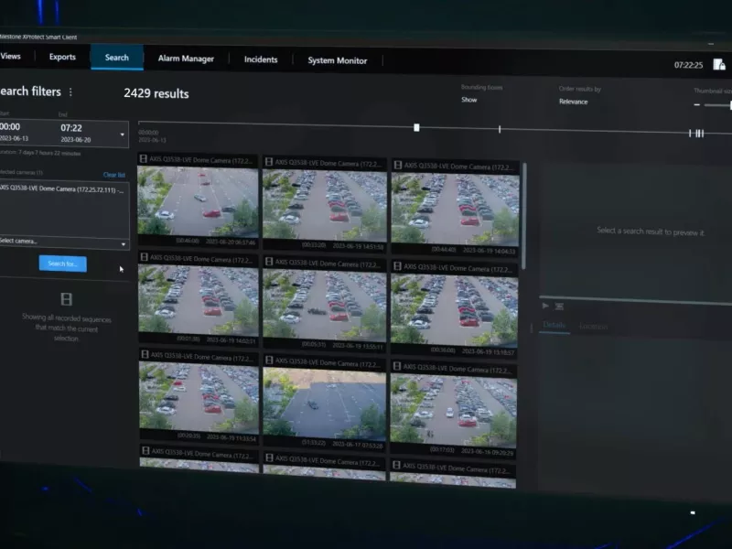This screenshot has height=549, width=732.
Task: Open the Search filters three-dot menu
Action: [x=70, y=91]
